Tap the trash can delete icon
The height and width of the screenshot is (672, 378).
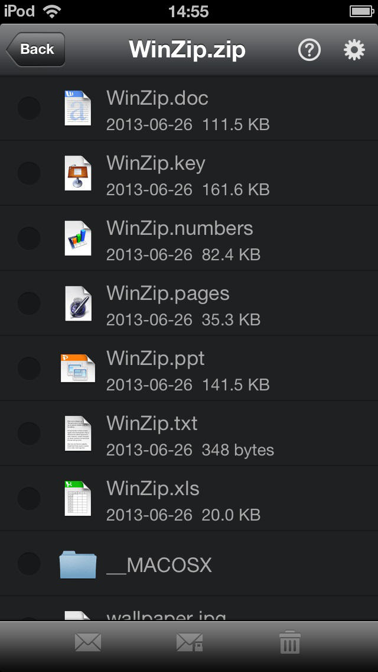(x=290, y=642)
